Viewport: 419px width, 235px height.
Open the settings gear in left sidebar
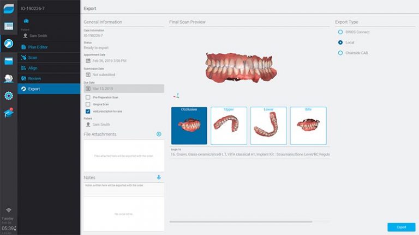coord(9,96)
